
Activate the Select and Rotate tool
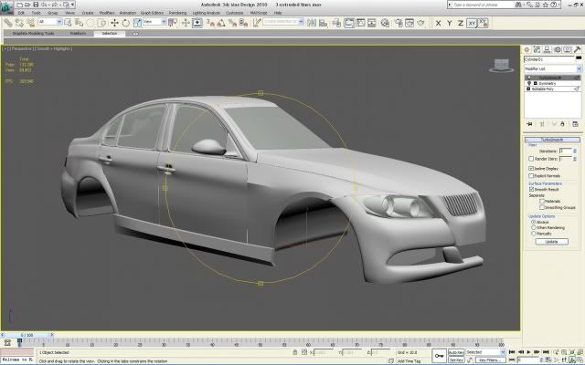pos(126,23)
